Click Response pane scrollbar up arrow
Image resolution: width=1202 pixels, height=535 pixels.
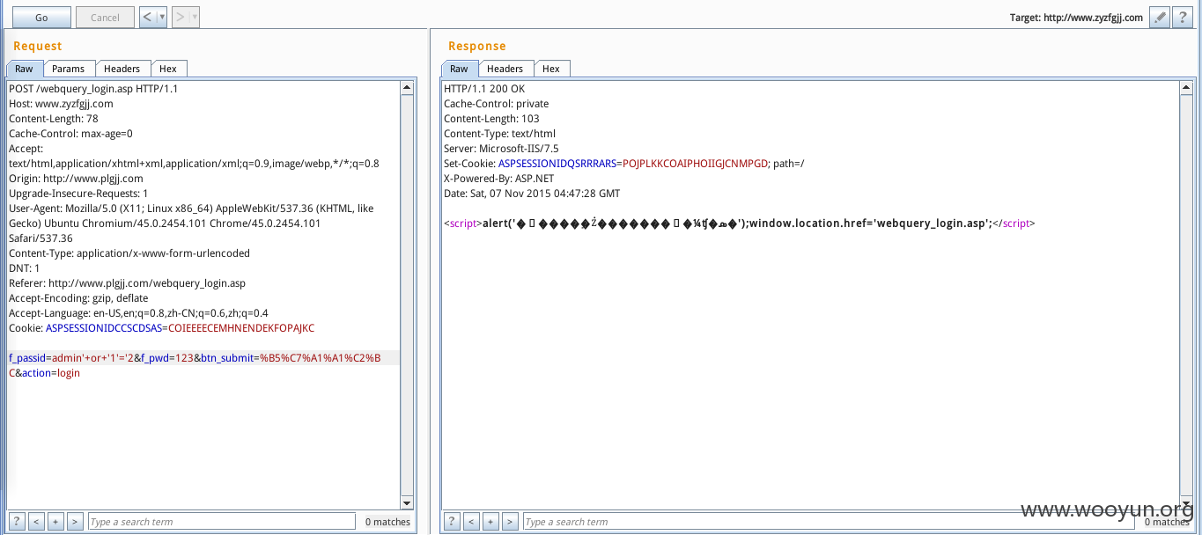pyautogui.click(x=1187, y=87)
